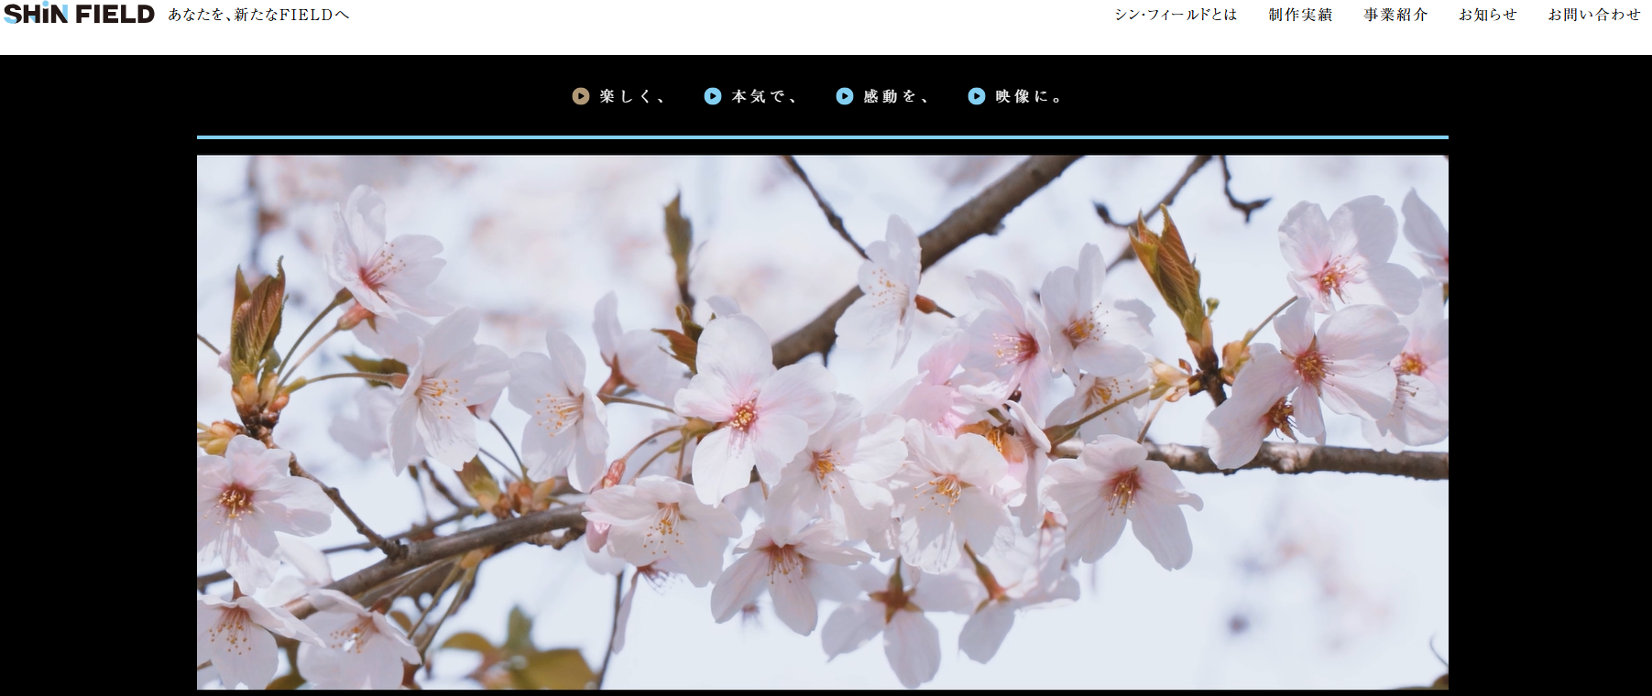Open the 制作実績 page

[1300, 15]
